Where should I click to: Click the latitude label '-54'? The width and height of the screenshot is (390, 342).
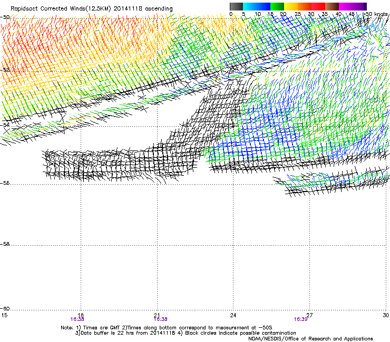5,125
